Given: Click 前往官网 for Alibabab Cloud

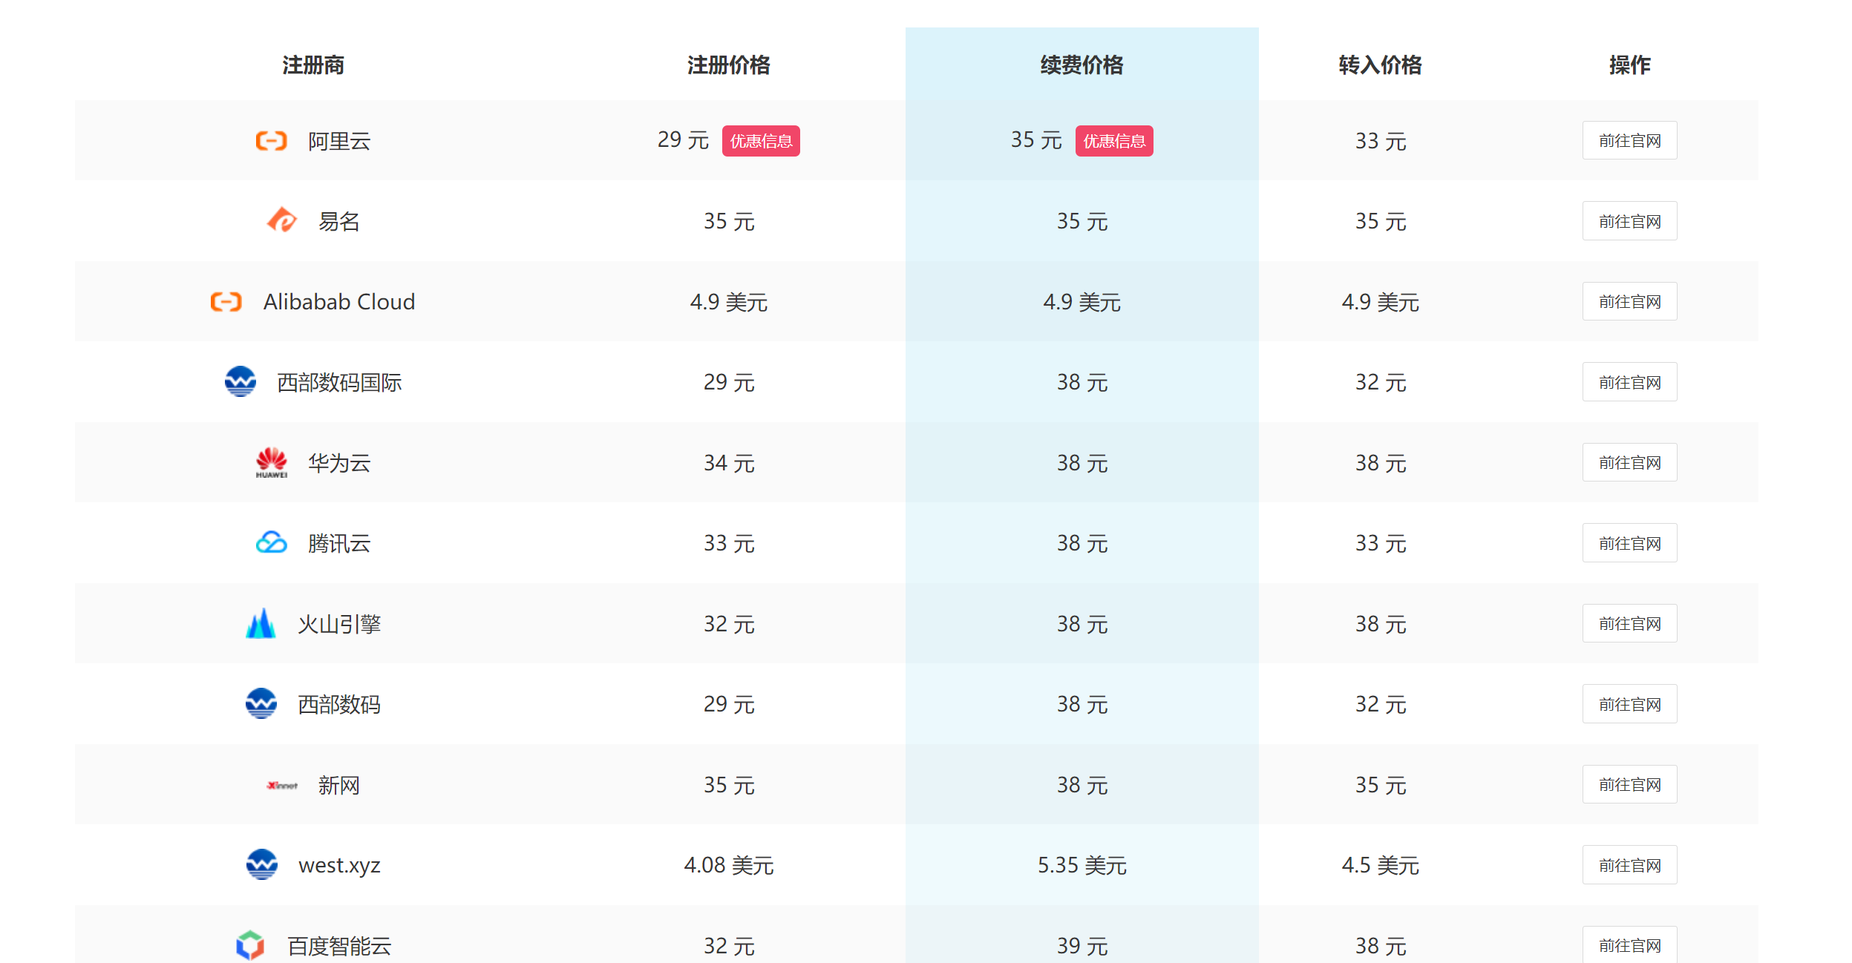Looking at the screenshot, I should (x=1629, y=301).
